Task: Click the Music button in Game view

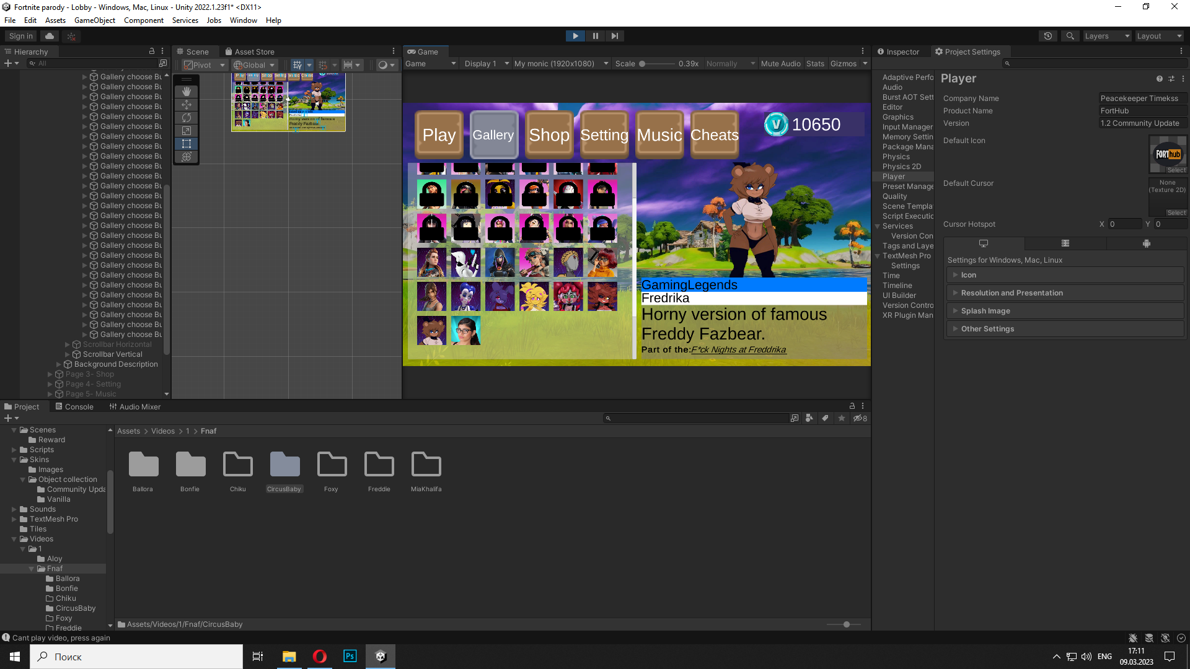Action: pos(659,135)
